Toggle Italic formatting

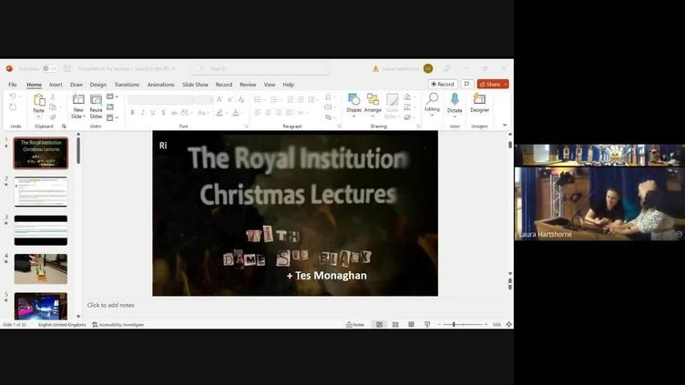click(142, 113)
